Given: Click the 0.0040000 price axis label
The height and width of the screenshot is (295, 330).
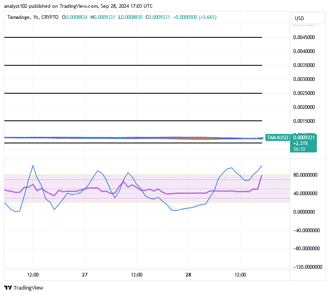Looking at the screenshot, I should click(304, 51).
